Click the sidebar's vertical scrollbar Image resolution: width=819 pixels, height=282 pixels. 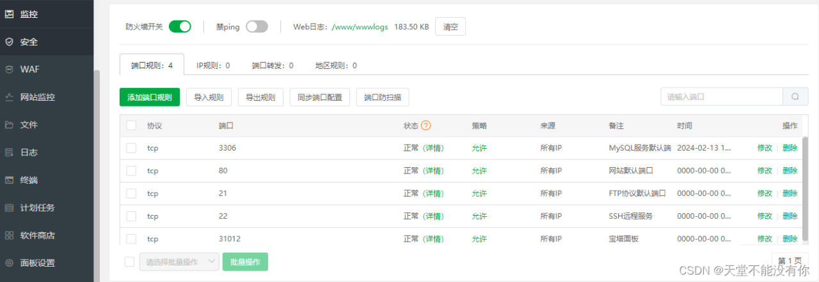[x=97, y=175]
